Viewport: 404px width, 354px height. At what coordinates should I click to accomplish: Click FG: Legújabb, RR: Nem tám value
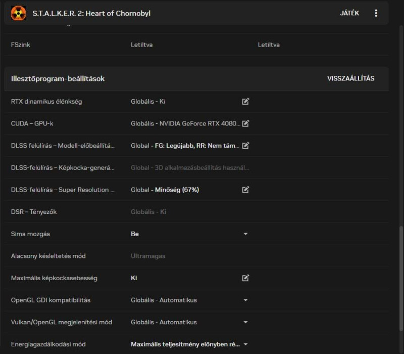(197, 146)
